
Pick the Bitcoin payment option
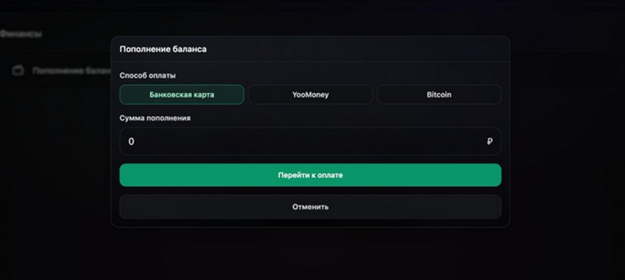point(438,95)
